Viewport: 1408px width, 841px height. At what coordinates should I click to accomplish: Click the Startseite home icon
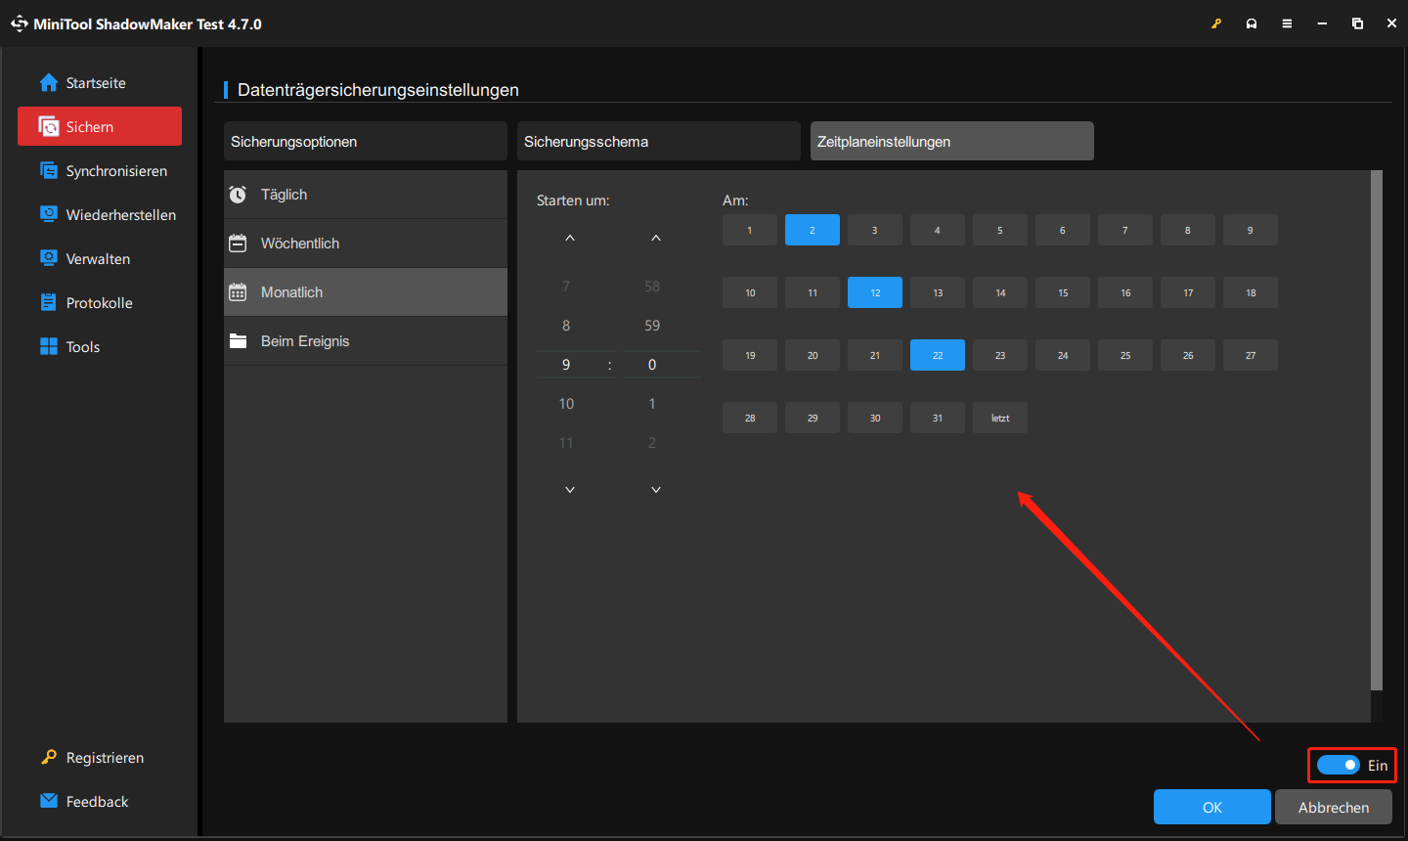[49, 83]
